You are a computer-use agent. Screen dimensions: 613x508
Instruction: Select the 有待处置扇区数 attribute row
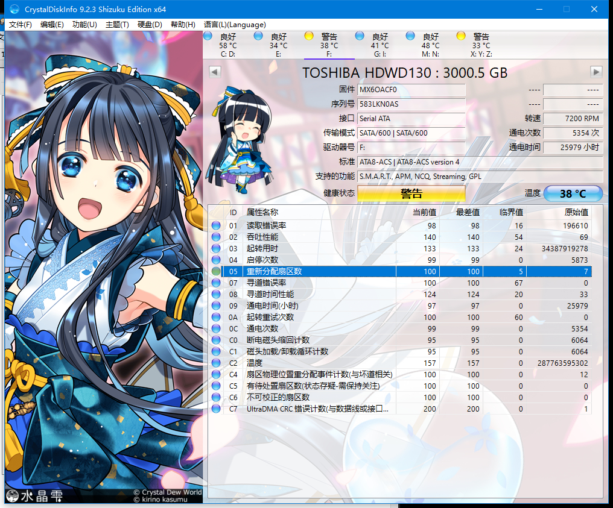[x=401, y=386]
